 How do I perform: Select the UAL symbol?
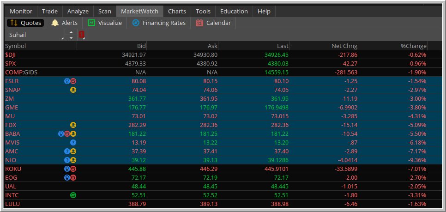(x=11, y=187)
